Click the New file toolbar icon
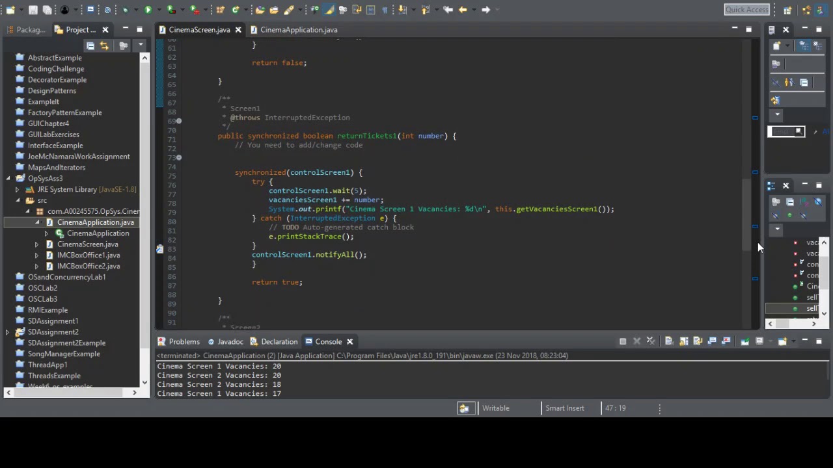The image size is (833, 468). pos(10,10)
